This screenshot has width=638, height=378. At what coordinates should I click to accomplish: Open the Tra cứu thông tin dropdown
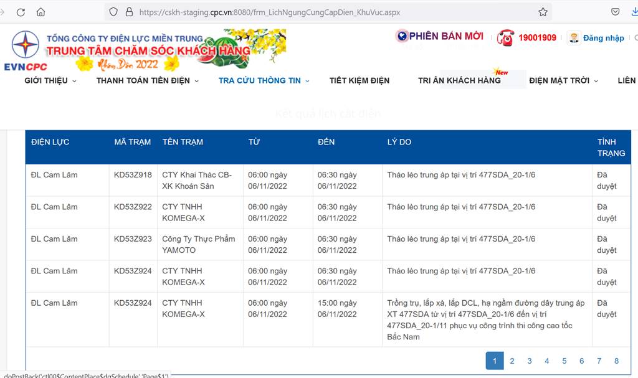coord(264,80)
